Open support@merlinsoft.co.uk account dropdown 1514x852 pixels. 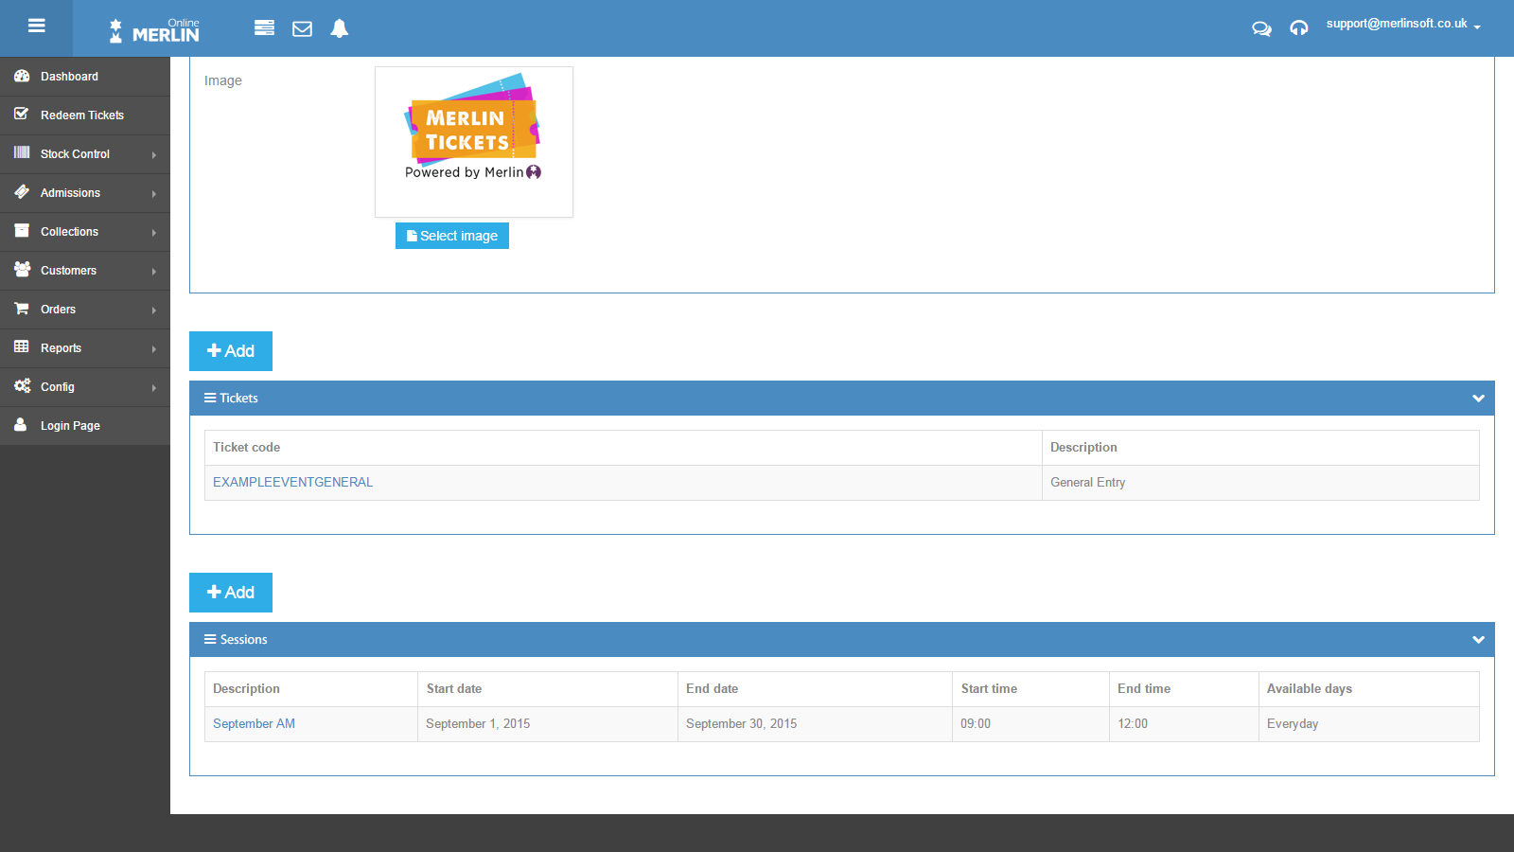point(1403,24)
